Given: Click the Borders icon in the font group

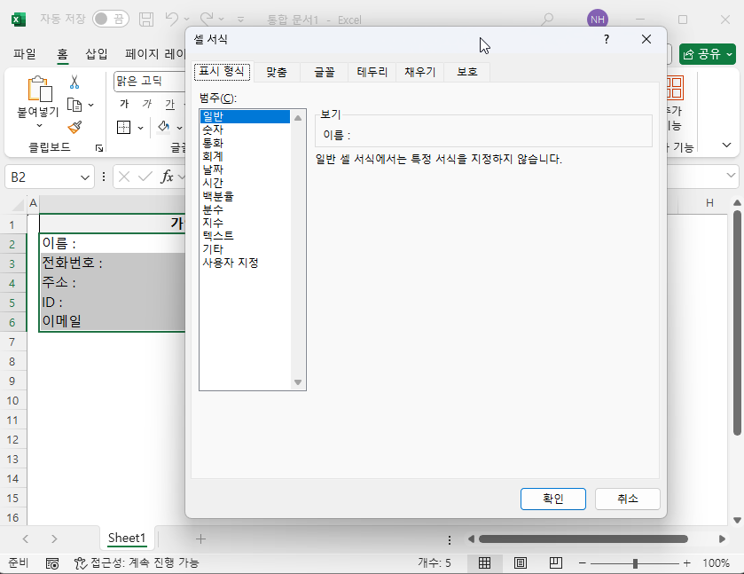Looking at the screenshot, I should tap(124, 128).
